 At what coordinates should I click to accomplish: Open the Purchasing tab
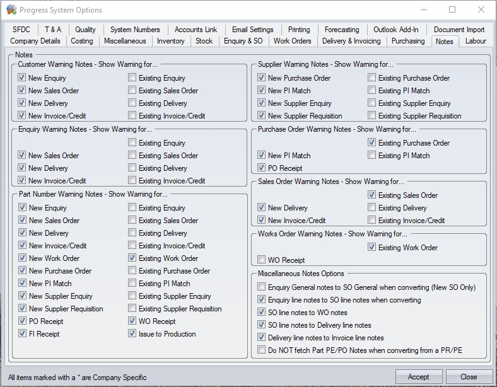407,41
